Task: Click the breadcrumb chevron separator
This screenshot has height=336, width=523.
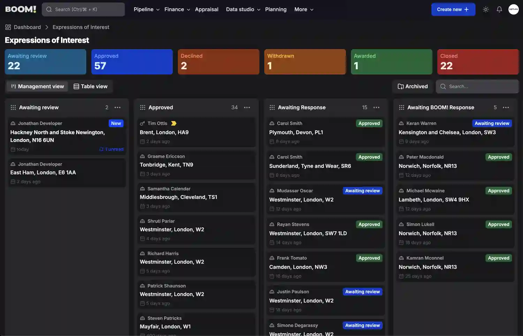Action: (x=47, y=27)
